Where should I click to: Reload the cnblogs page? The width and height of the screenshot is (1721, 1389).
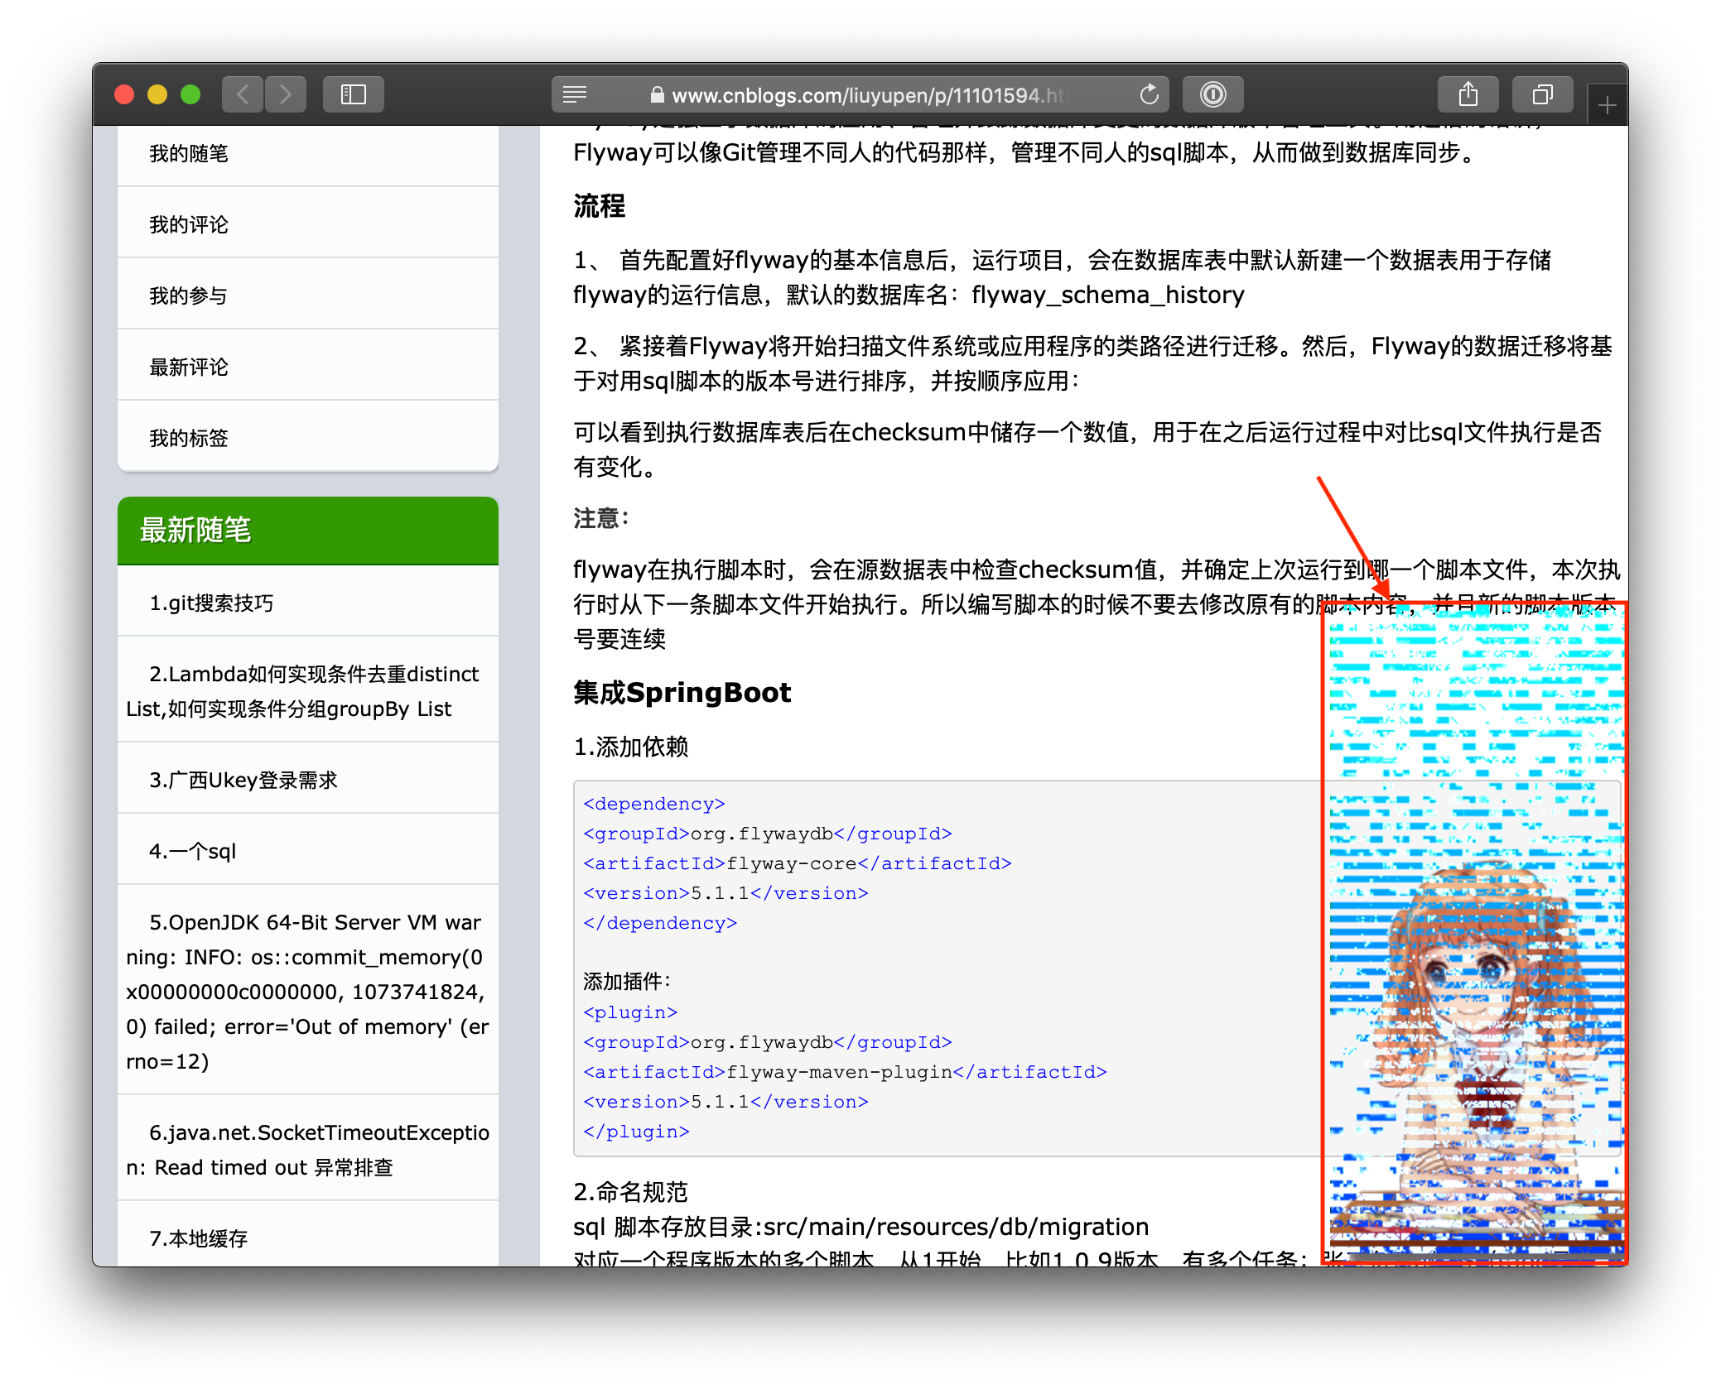pyautogui.click(x=1149, y=94)
